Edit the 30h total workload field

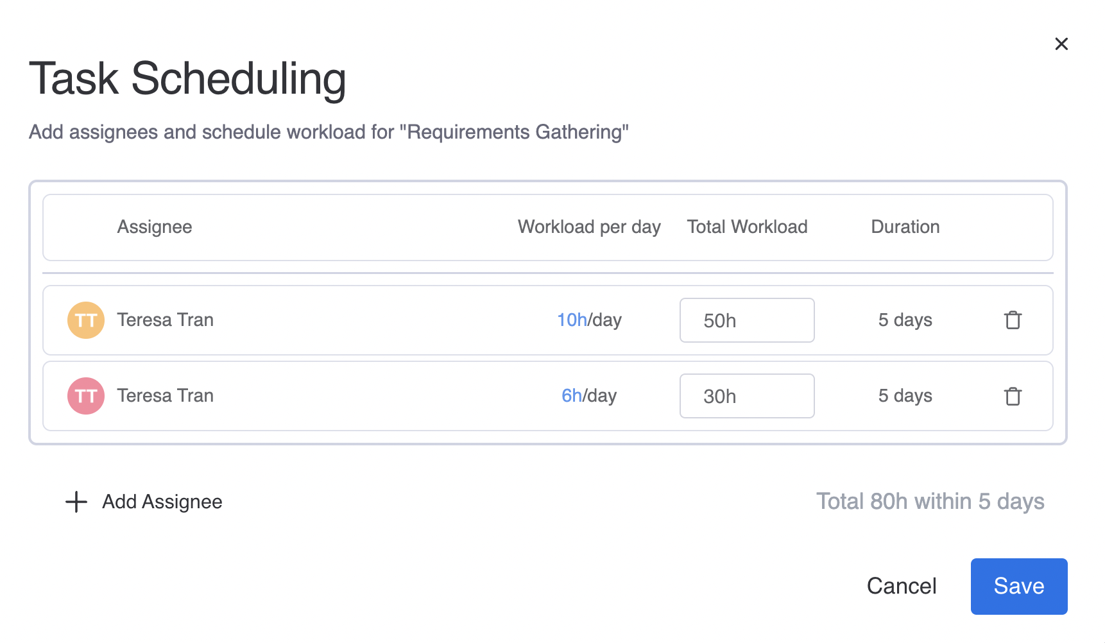point(746,396)
